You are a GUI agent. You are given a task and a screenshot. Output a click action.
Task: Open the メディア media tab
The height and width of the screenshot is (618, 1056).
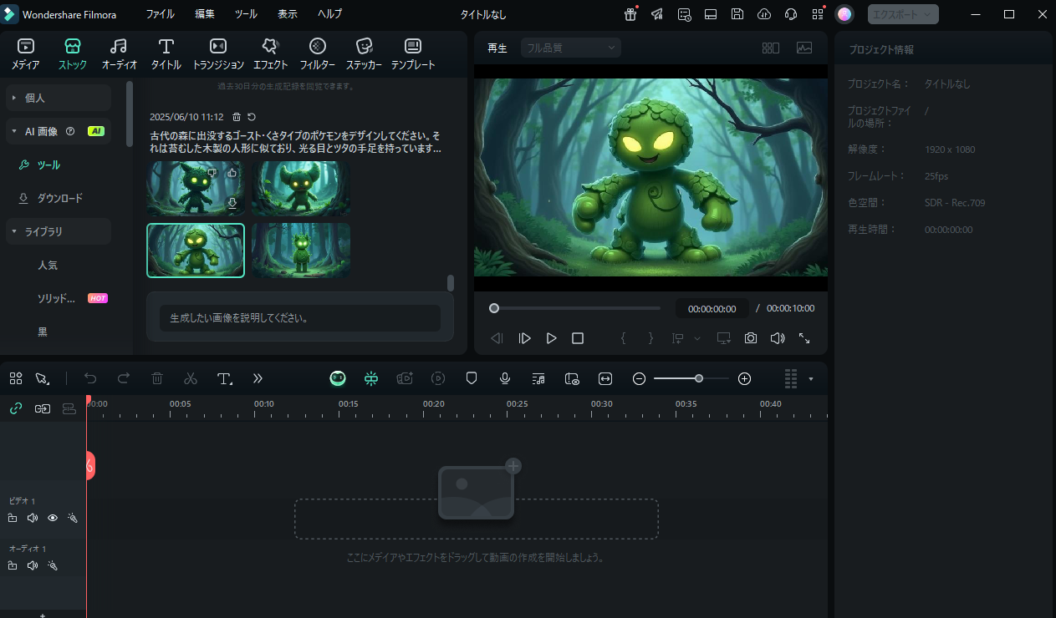[x=25, y=54]
